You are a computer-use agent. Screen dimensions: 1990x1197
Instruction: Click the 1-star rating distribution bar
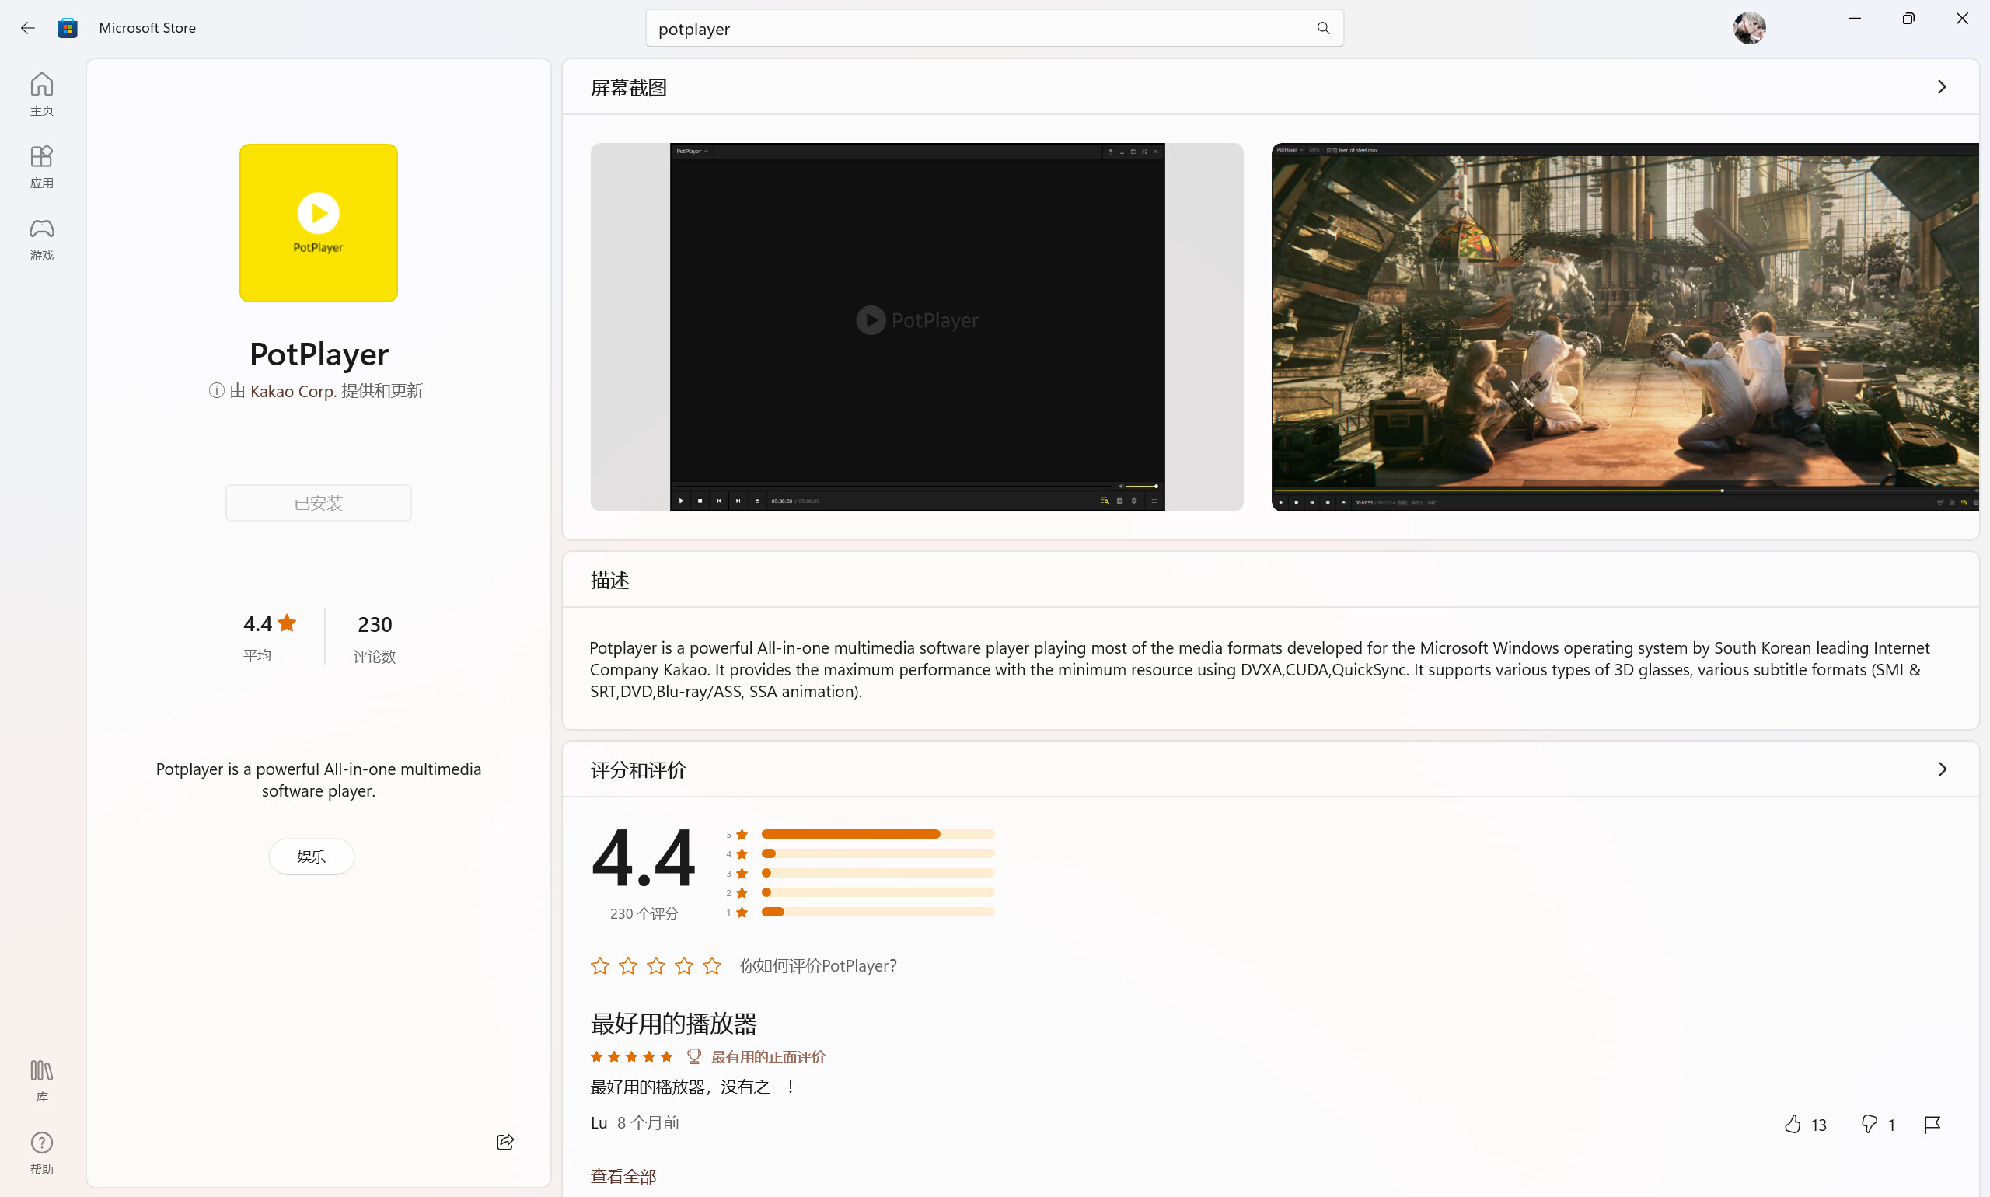click(878, 912)
